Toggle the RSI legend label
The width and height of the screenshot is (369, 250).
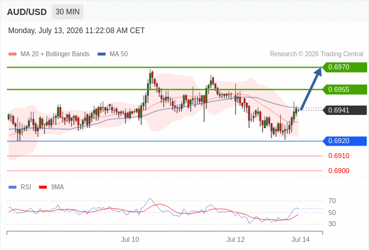pos(26,187)
